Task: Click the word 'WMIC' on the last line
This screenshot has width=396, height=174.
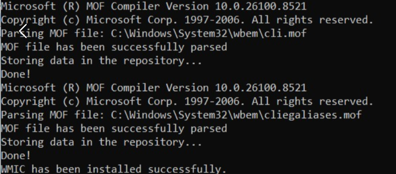Action: [13, 169]
